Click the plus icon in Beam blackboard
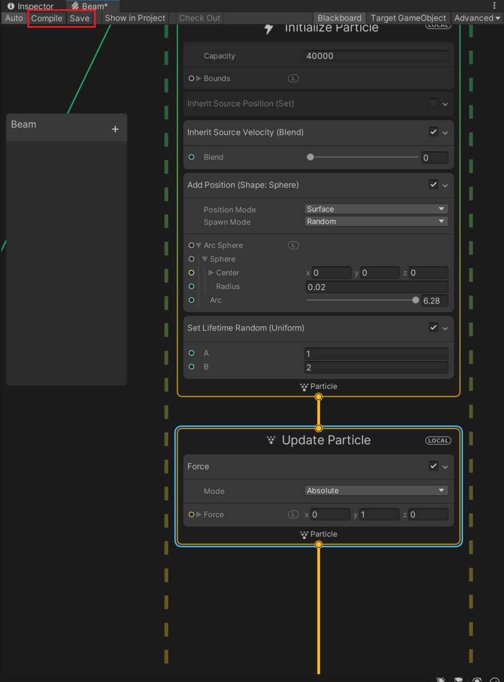 [115, 129]
